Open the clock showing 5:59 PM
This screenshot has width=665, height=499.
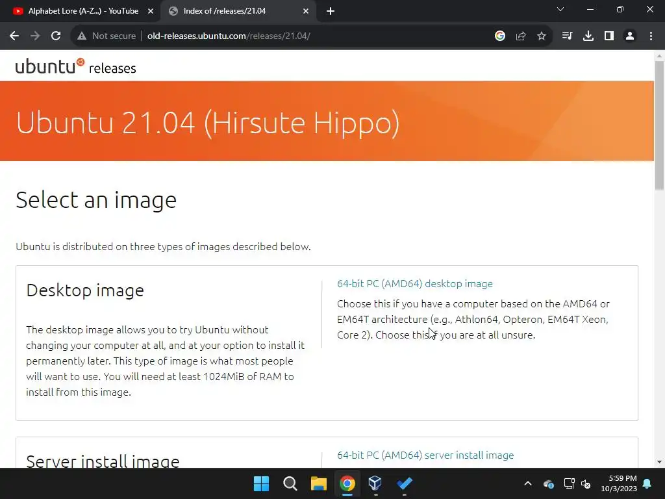click(619, 483)
